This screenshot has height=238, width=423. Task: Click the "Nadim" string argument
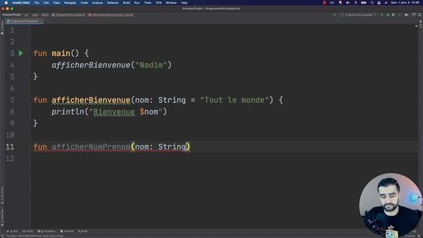[x=151, y=65]
